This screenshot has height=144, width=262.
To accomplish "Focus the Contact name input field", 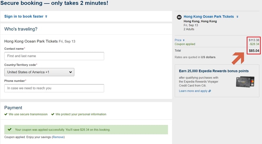I will point(54,56).
